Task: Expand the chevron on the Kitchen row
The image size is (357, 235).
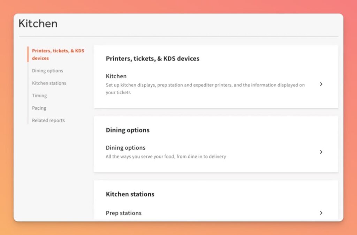Action: 321,84
